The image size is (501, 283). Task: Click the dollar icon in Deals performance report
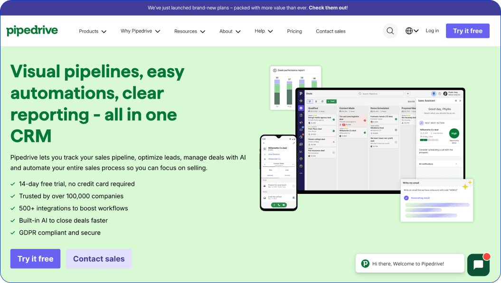coord(274,70)
